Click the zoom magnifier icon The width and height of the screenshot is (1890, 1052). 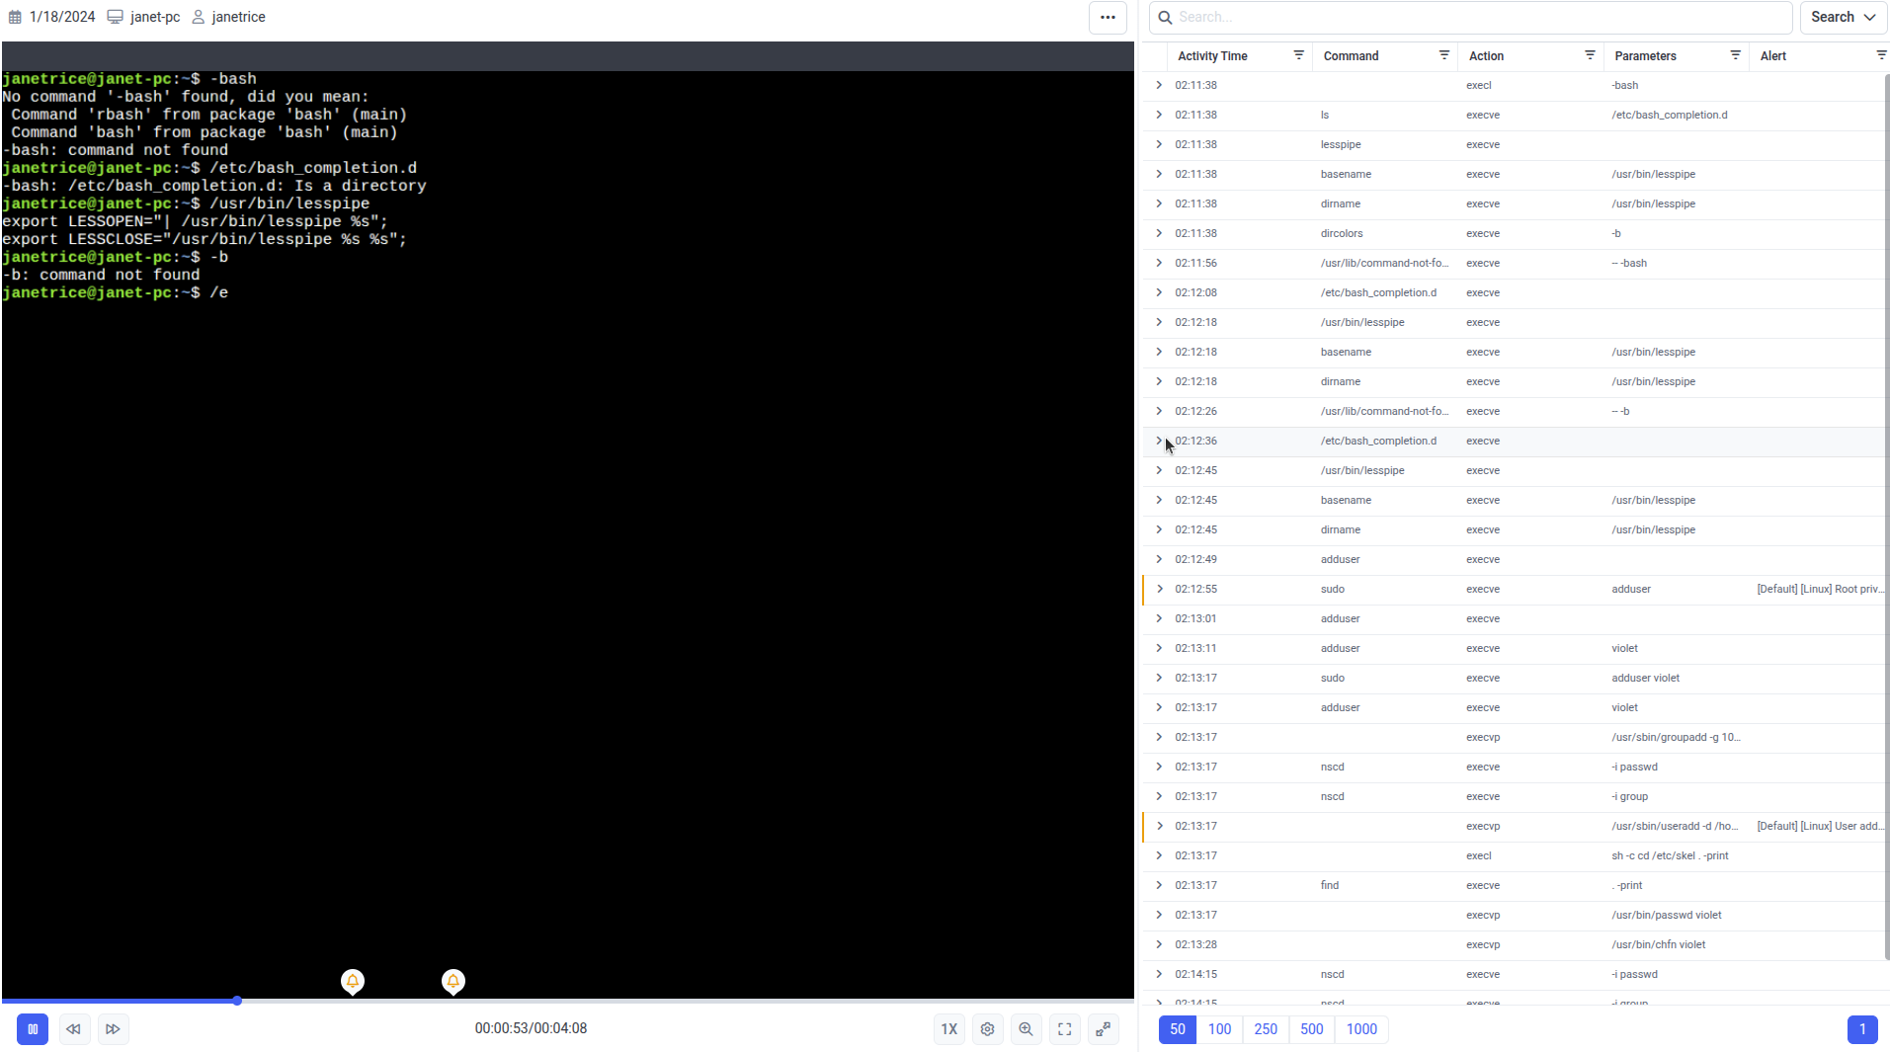[1027, 1029]
